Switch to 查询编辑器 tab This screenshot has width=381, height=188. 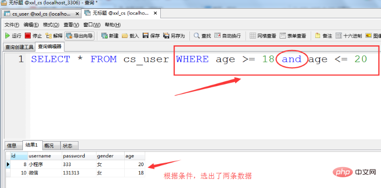point(50,47)
